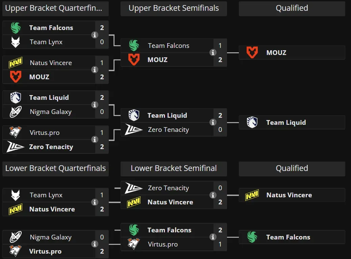
Task: View details of Liquid vs Zero Tenacity semifinal
Action: (213, 122)
